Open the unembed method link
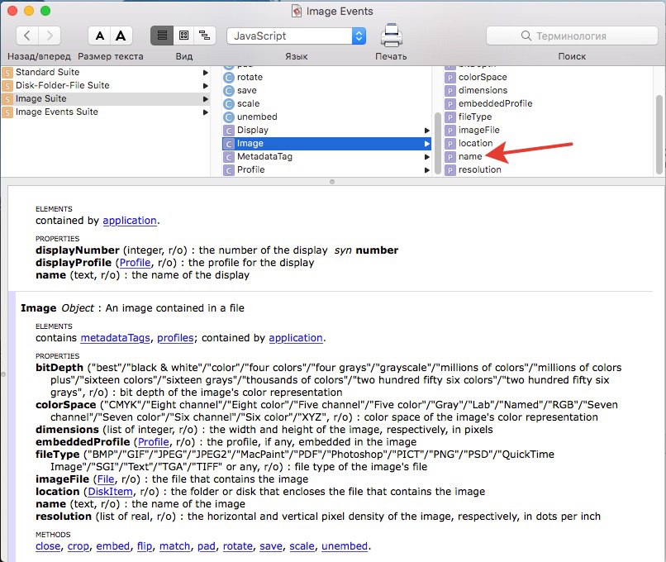 click(x=345, y=545)
